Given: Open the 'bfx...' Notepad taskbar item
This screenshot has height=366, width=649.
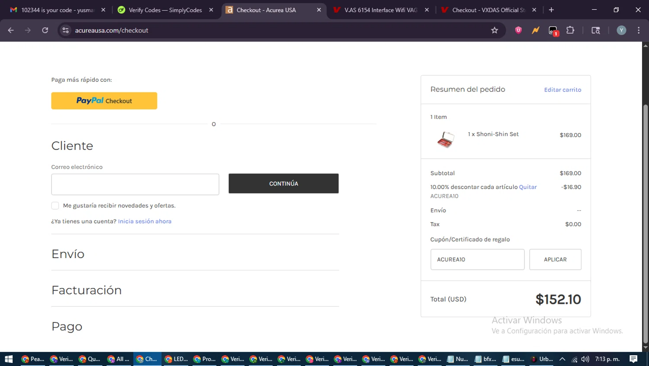Looking at the screenshot, I should [485, 359].
